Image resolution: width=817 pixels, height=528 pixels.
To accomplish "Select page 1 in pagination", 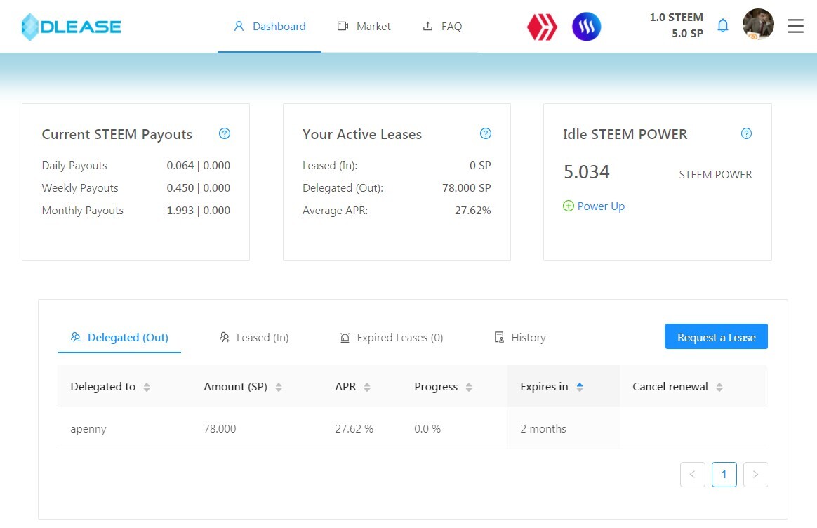I will 724,475.
